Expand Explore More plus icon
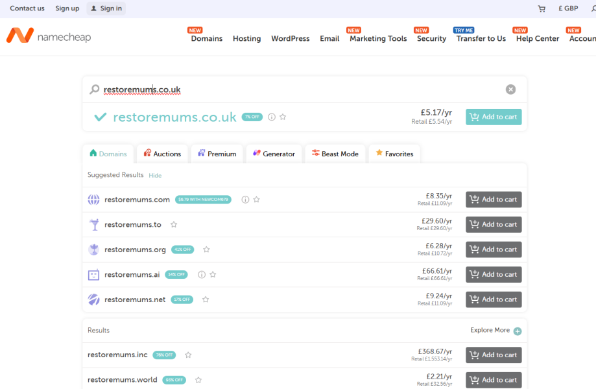Screen dimensions: 596x389 point(518,331)
